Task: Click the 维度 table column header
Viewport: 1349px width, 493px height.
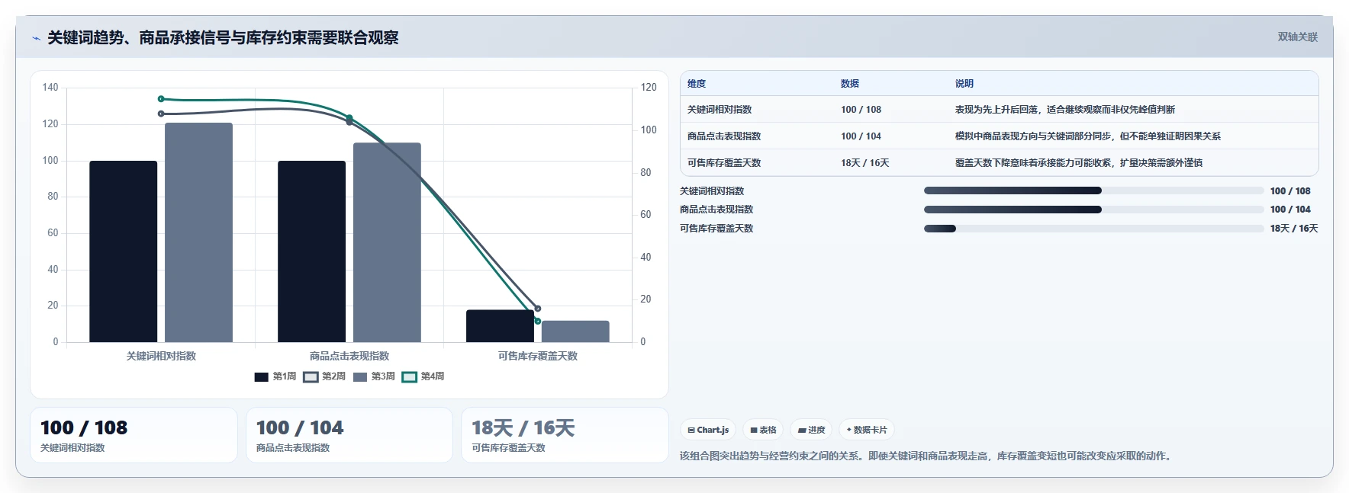Action: pyautogui.click(x=697, y=84)
